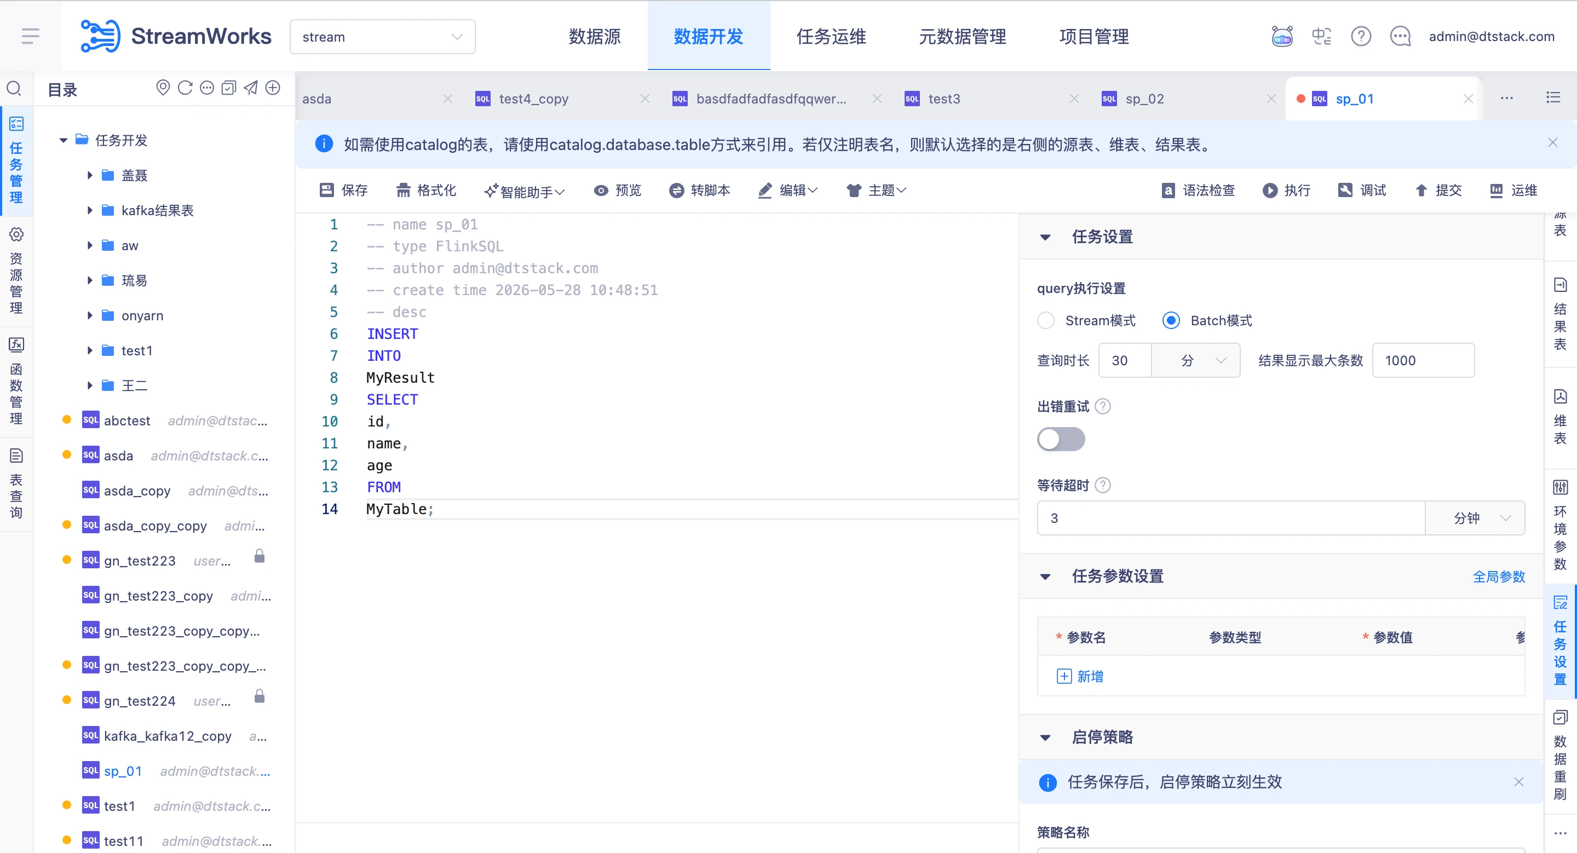Select Stream模式 radio button
The image size is (1577, 853).
(x=1046, y=320)
